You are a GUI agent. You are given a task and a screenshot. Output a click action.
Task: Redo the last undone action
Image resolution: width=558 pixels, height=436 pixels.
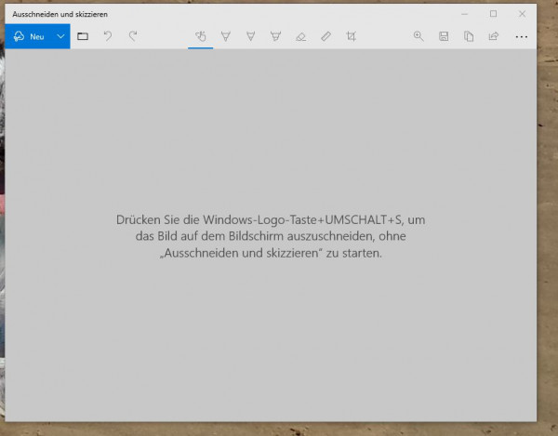(x=133, y=36)
